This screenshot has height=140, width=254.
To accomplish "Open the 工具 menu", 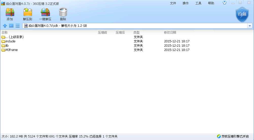I will pyautogui.click(x=198, y=3).
